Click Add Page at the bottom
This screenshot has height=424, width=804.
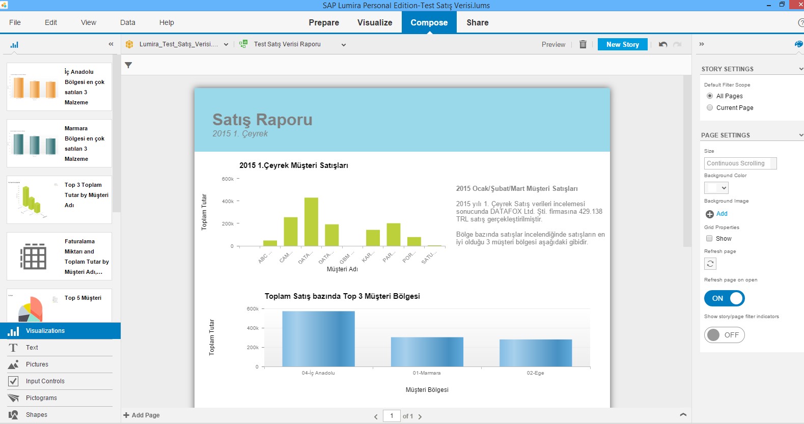click(142, 415)
